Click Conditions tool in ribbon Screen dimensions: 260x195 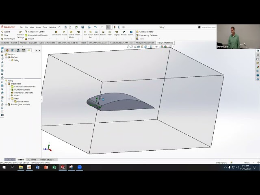click(56, 33)
